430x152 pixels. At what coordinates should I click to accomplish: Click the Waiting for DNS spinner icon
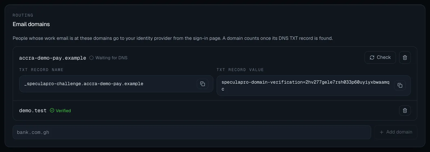91,58
